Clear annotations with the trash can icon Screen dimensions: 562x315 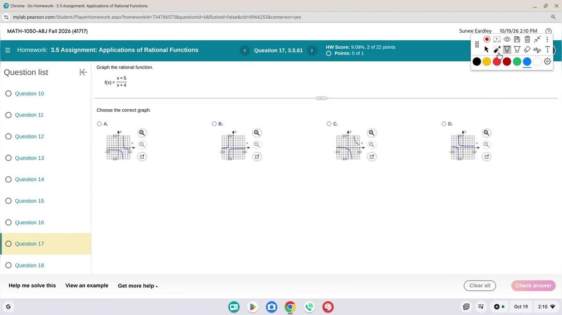pos(527,39)
